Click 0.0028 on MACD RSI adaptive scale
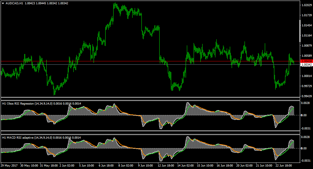Viewport: 313px width, 169px height. tap(305, 137)
